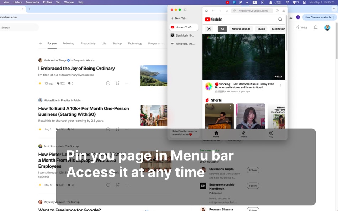Click the input source 'A' menu bar icon

pos(255,2)
